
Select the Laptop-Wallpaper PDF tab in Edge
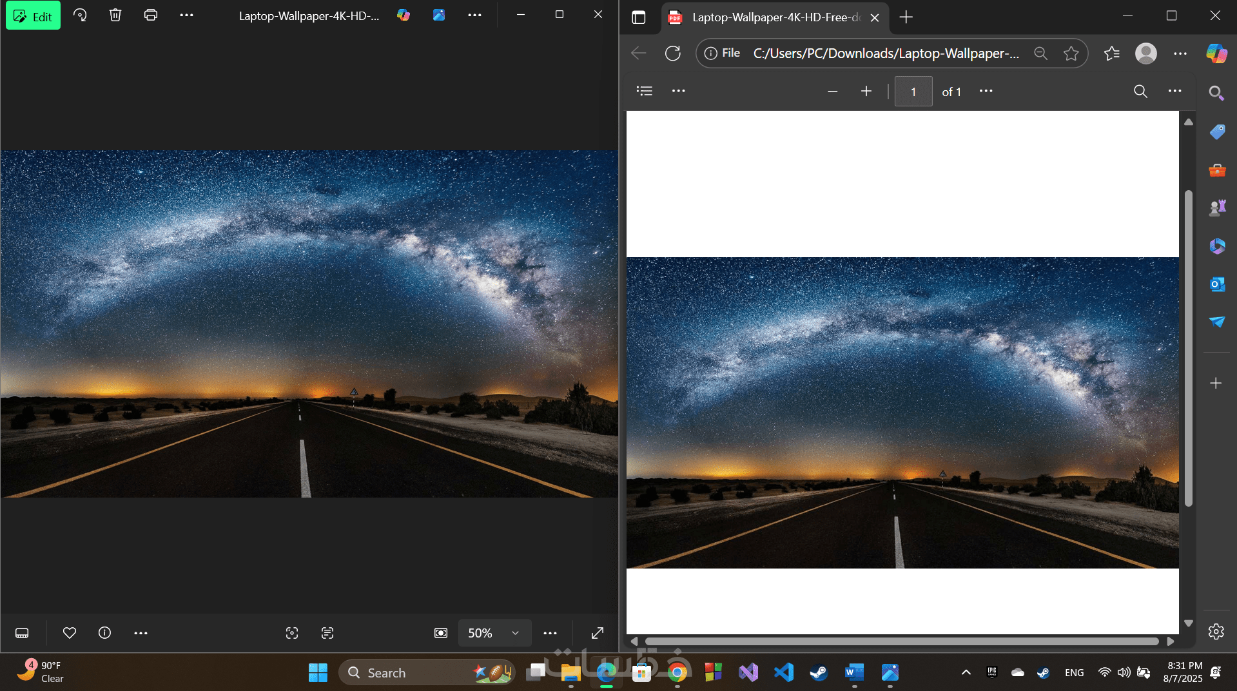tap(775, 17)
